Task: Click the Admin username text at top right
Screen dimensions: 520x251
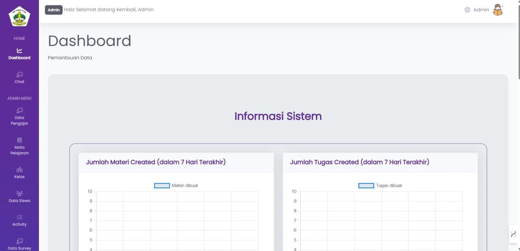Action: coord(481,10)
